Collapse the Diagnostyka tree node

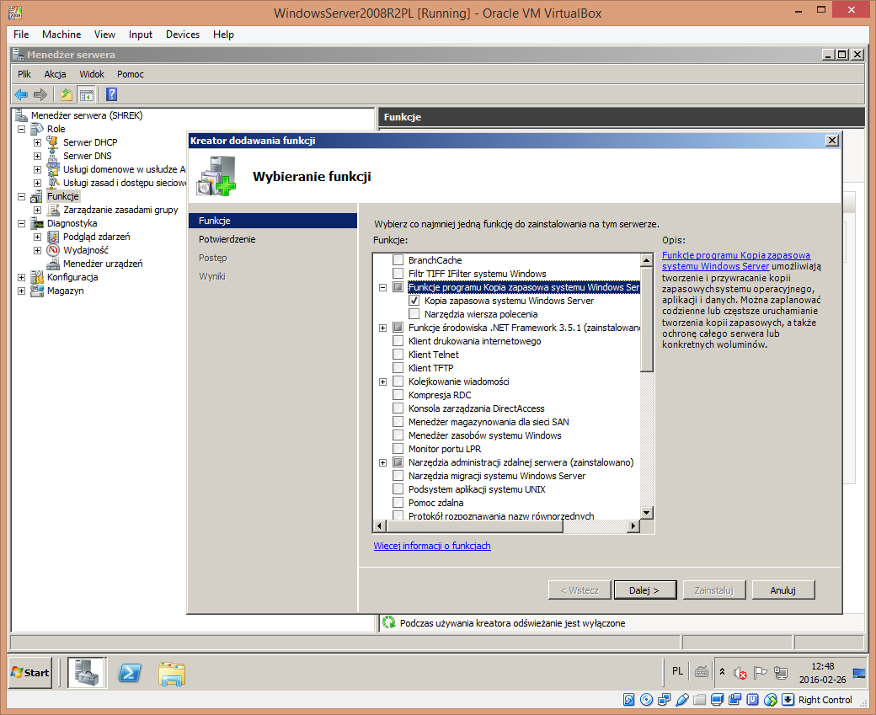point(21,223)
